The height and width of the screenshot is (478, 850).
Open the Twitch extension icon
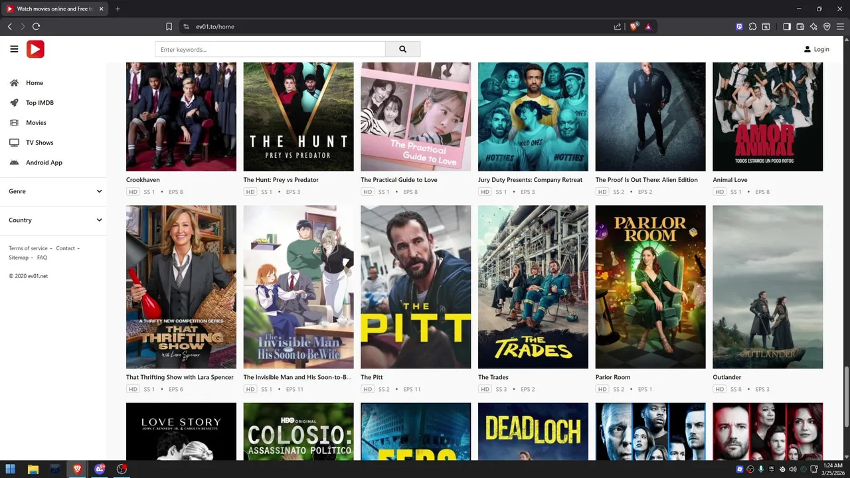[739, 27]
